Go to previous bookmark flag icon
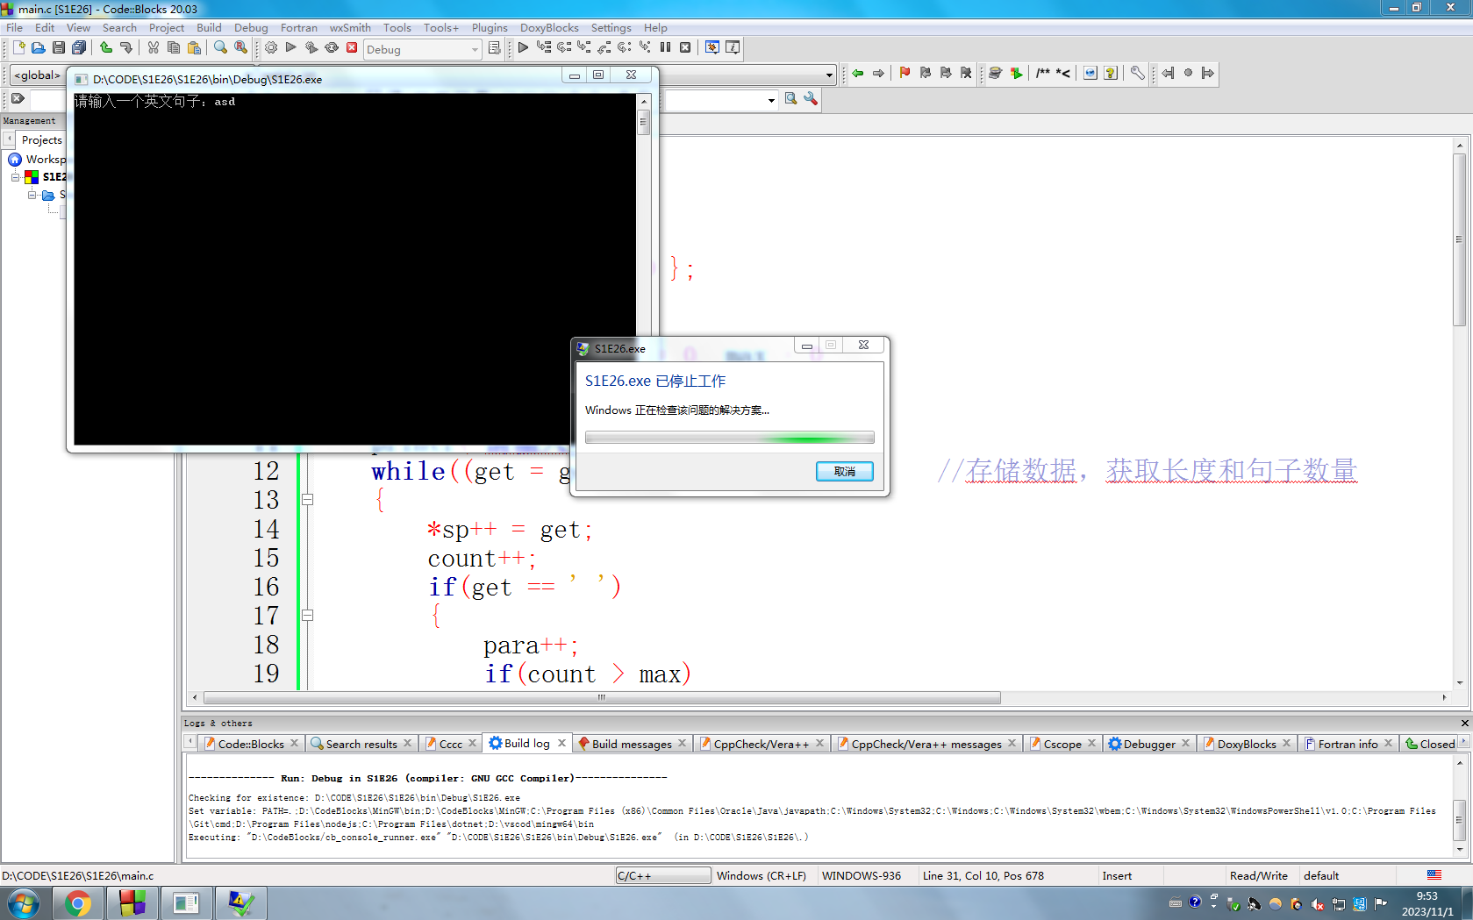The width and height of the screenshot is (1473, 920). (x=925, y=73)
